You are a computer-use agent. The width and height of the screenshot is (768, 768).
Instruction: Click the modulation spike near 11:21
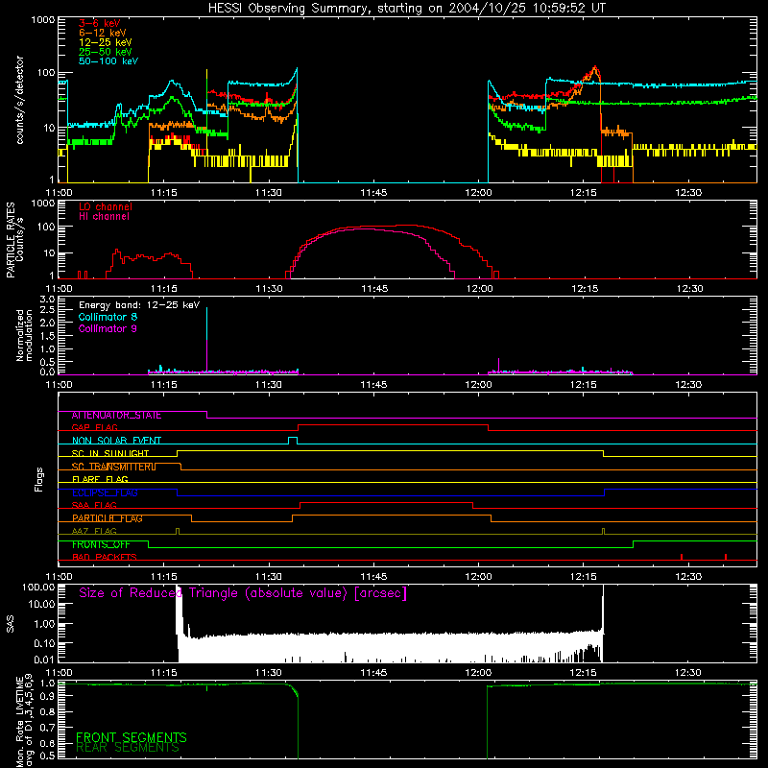[x=206, y=340]
